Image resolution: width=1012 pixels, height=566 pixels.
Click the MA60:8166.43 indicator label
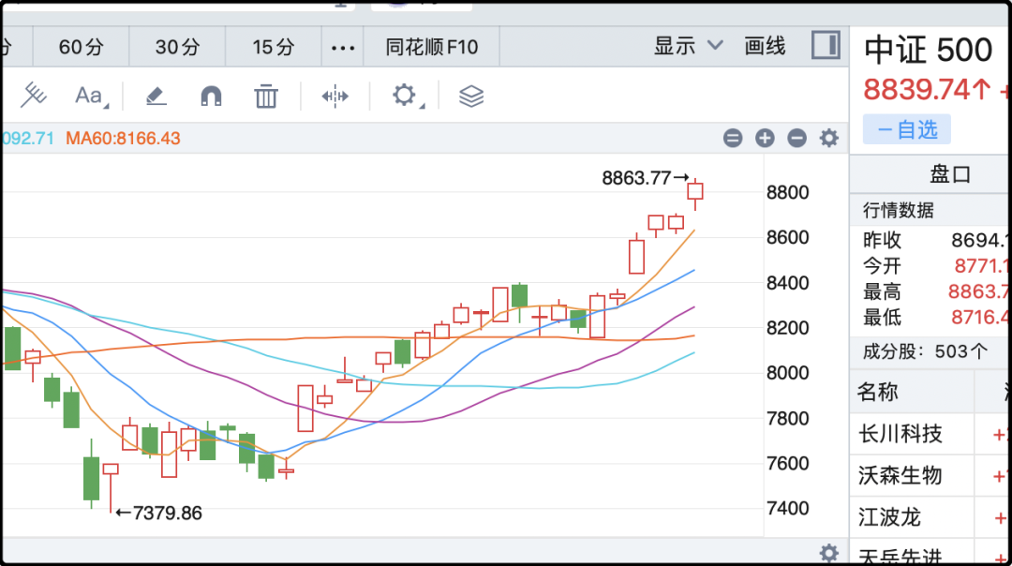point(123,138)
